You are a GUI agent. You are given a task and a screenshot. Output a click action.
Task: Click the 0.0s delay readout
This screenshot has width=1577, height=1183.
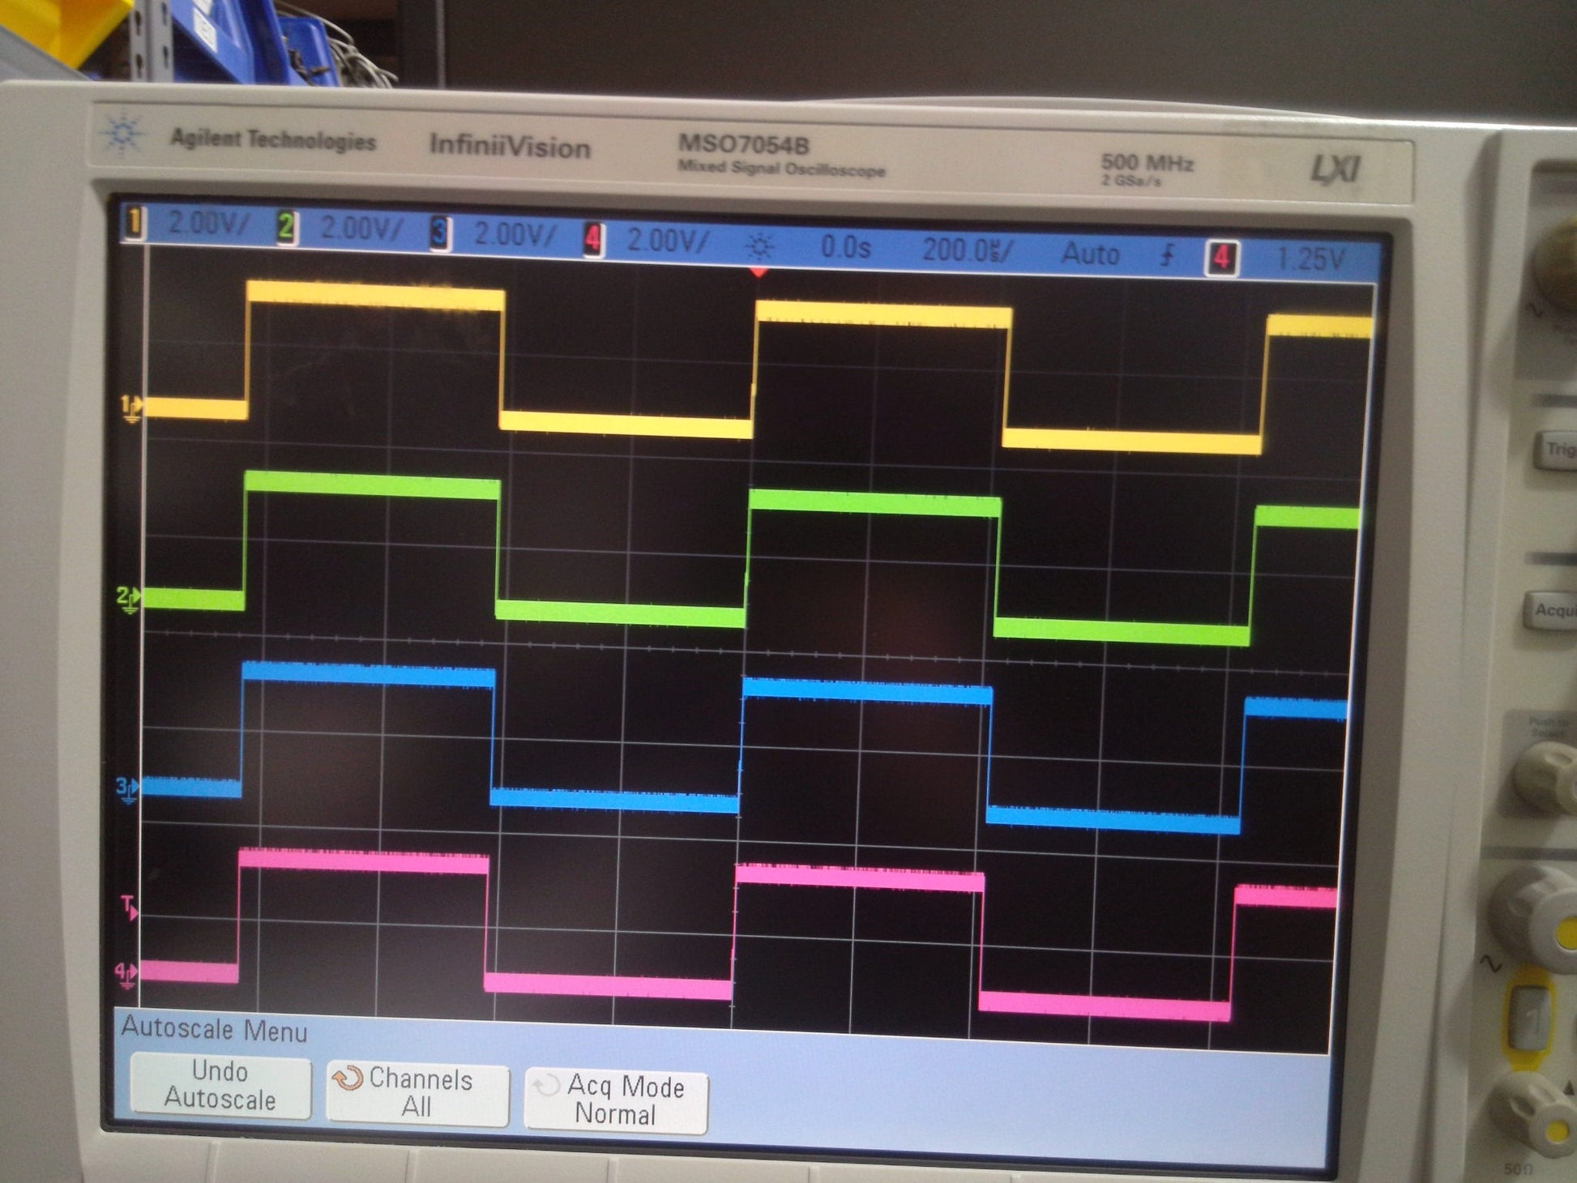(845, 246)
